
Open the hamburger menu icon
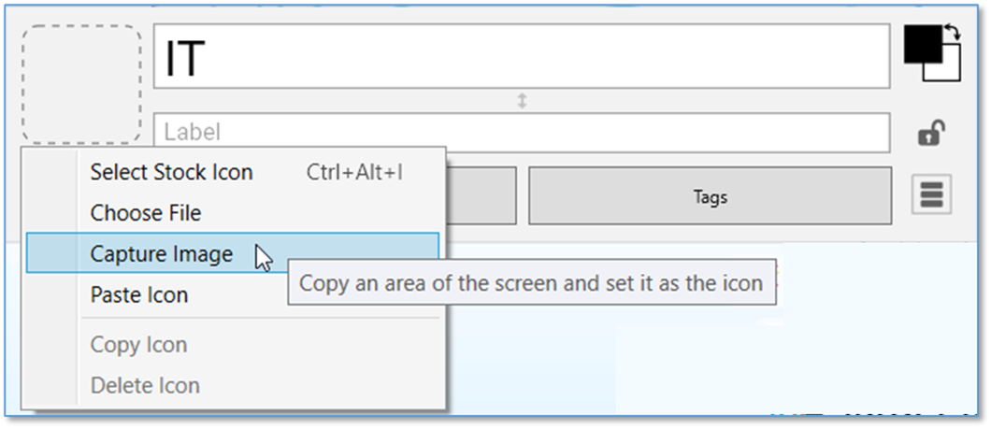pos(931,195)
